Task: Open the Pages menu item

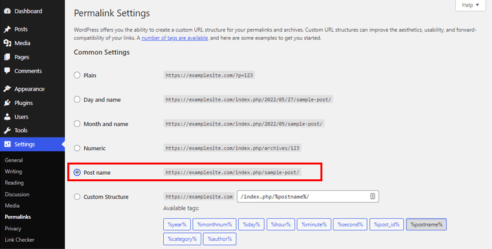Action: [x=21, y=57]
